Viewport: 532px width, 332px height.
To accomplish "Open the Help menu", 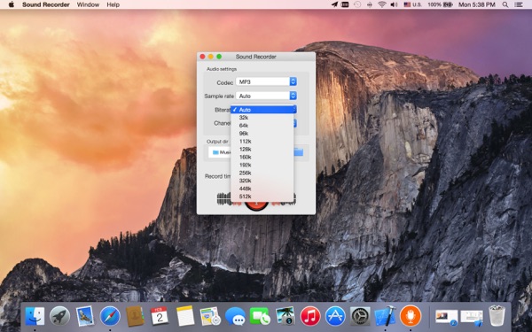I will coord(113,4).
